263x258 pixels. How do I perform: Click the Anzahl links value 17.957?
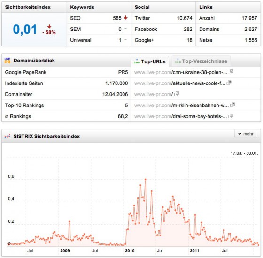(x=249, y=18)
